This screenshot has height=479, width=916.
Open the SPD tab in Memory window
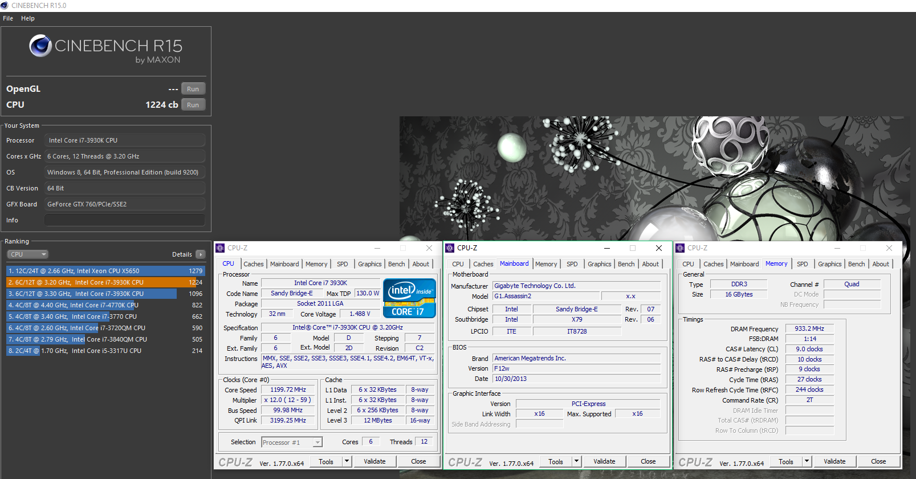click(802, 264)
